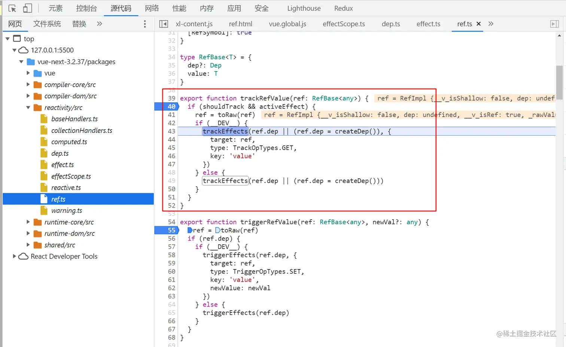566x347 pixels.
Task: Click the file icon beside reactive.ts
Action: click(44, 187)
